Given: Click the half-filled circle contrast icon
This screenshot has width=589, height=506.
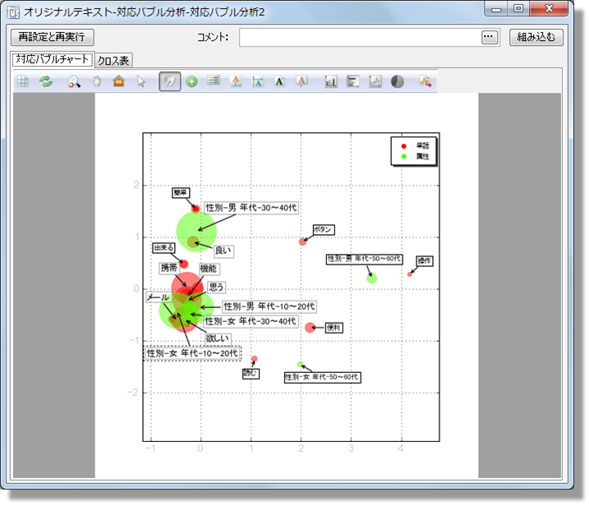Looking at the screenshot, I should tap(398, 81).
